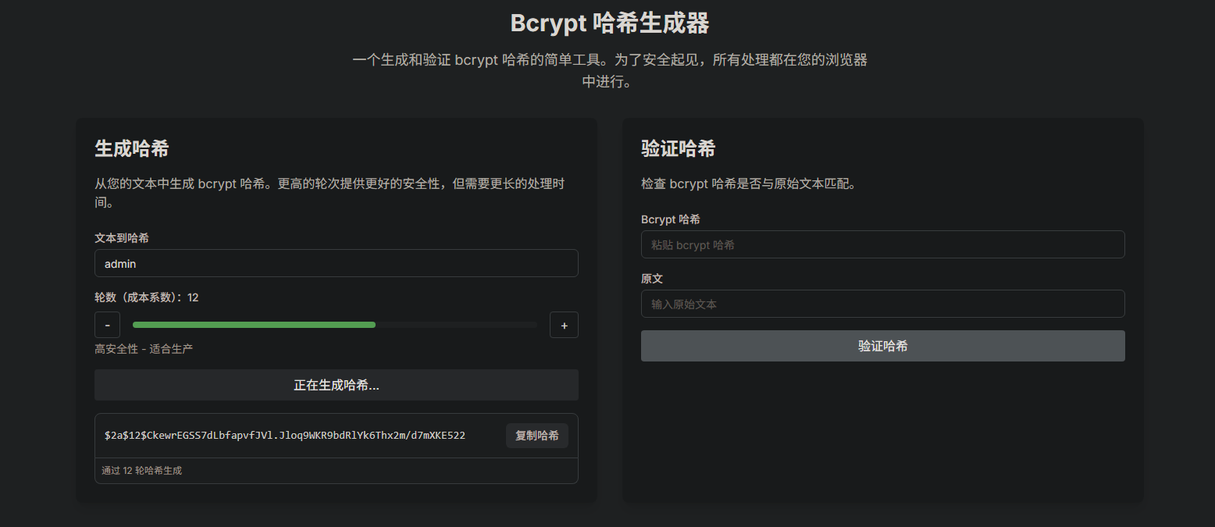Focus the text field containing admin
The width and height of the screenshot is (1215, 527).
[336, 264]
